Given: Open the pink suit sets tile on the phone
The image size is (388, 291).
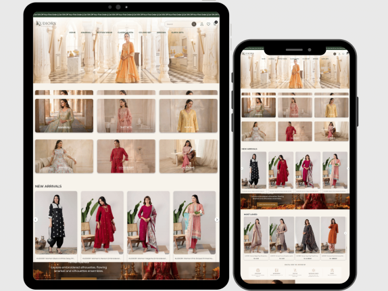Looking at the screenshot, I should pyautogui.click(x=295, y=107).
